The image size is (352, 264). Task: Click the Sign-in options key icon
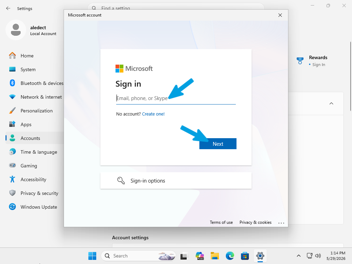coord(121,180)
